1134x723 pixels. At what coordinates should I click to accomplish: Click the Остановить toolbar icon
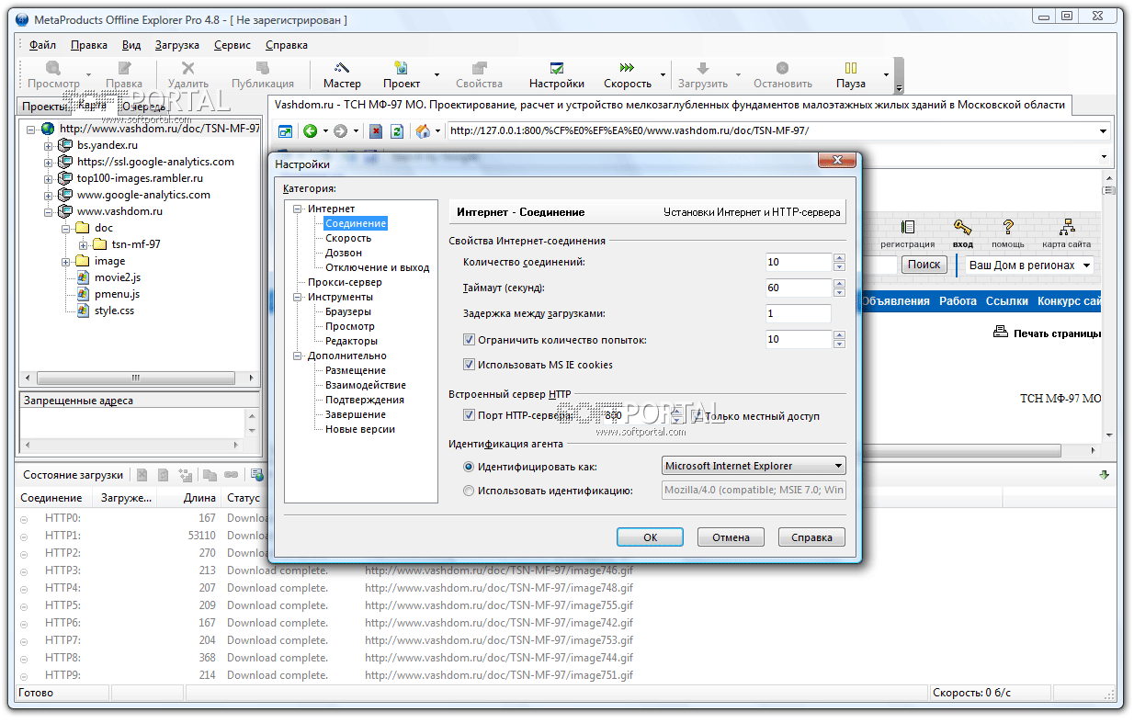pos(782,68)
